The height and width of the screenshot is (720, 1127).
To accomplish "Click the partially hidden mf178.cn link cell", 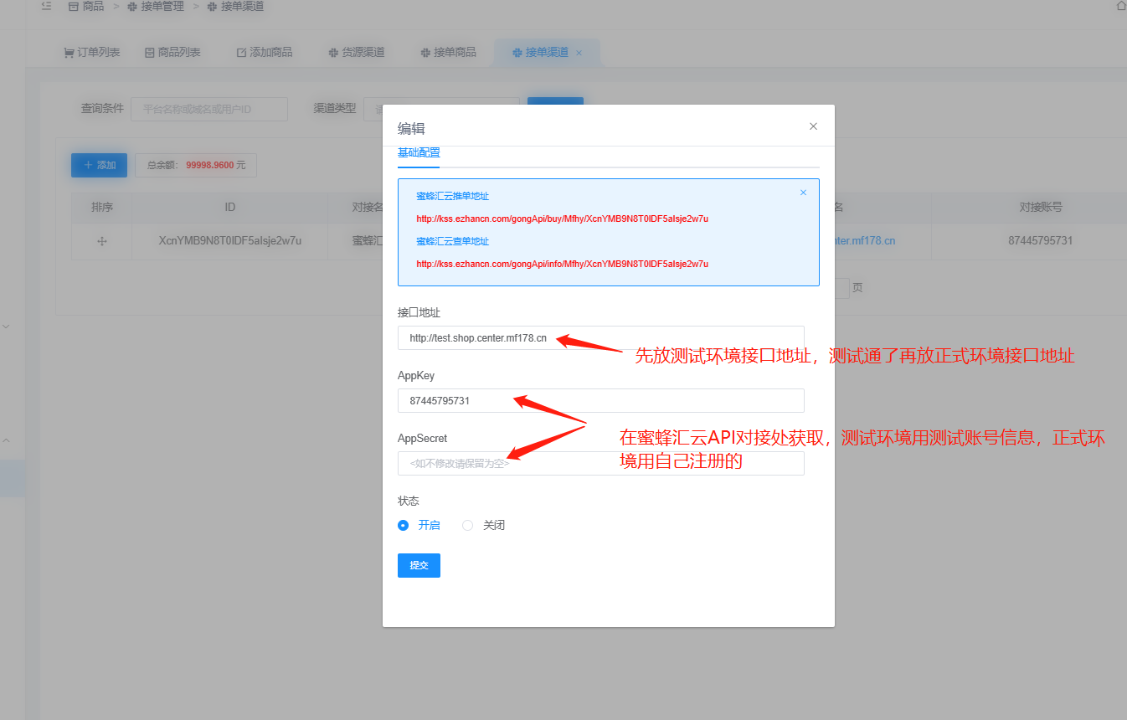I will 865,240.
